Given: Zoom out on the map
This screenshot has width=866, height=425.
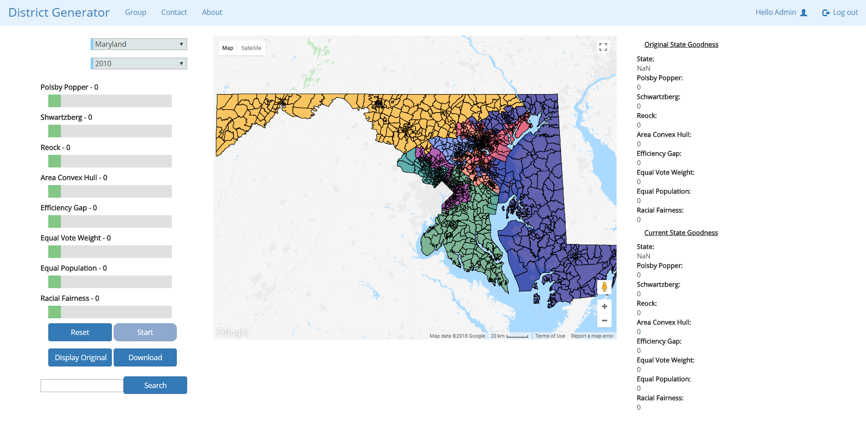Looking at the screenshot, I should [604, 321].
